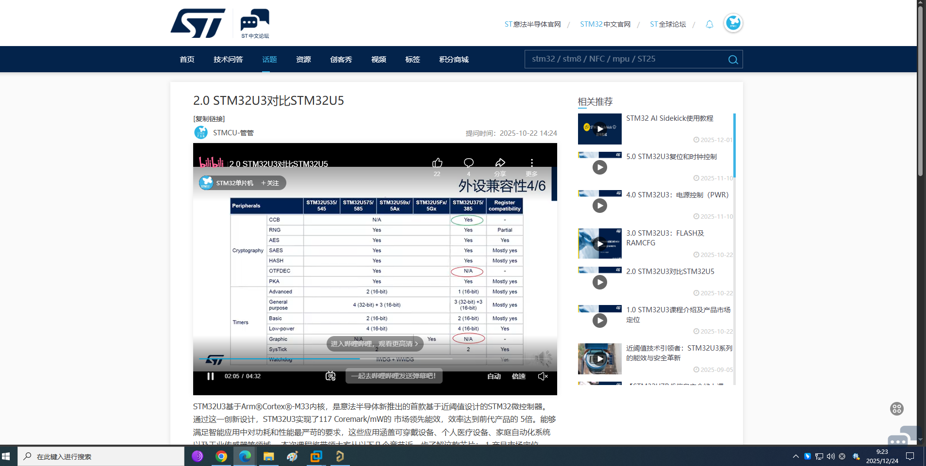
Task: Open the 标签 tab
Action: click(413, 60)
